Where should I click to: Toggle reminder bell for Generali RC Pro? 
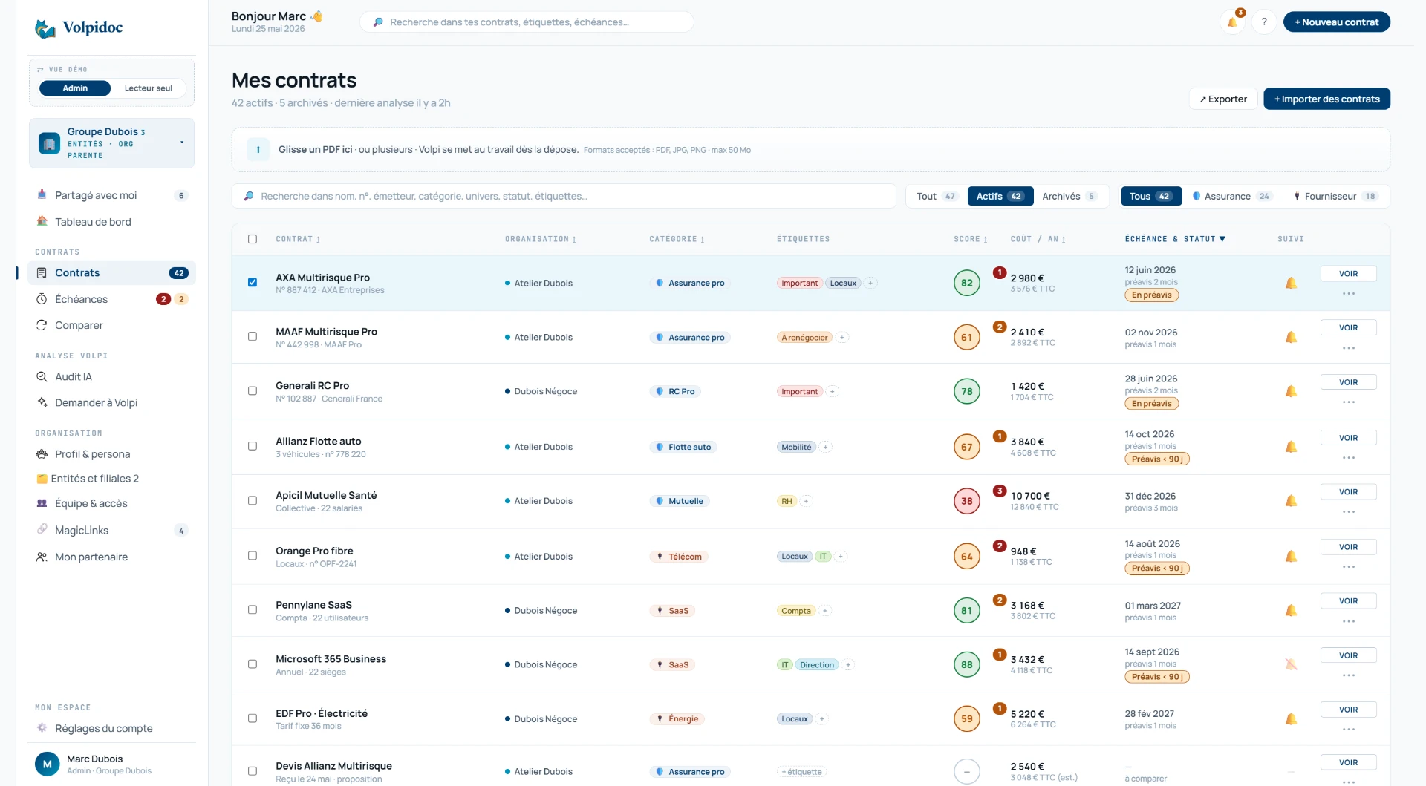click(x=1291, y=391)
